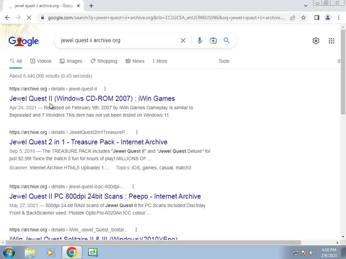Open the C# application on the taskbar
This screenshot has height=259, width=346.
click(x=93, y=252)
